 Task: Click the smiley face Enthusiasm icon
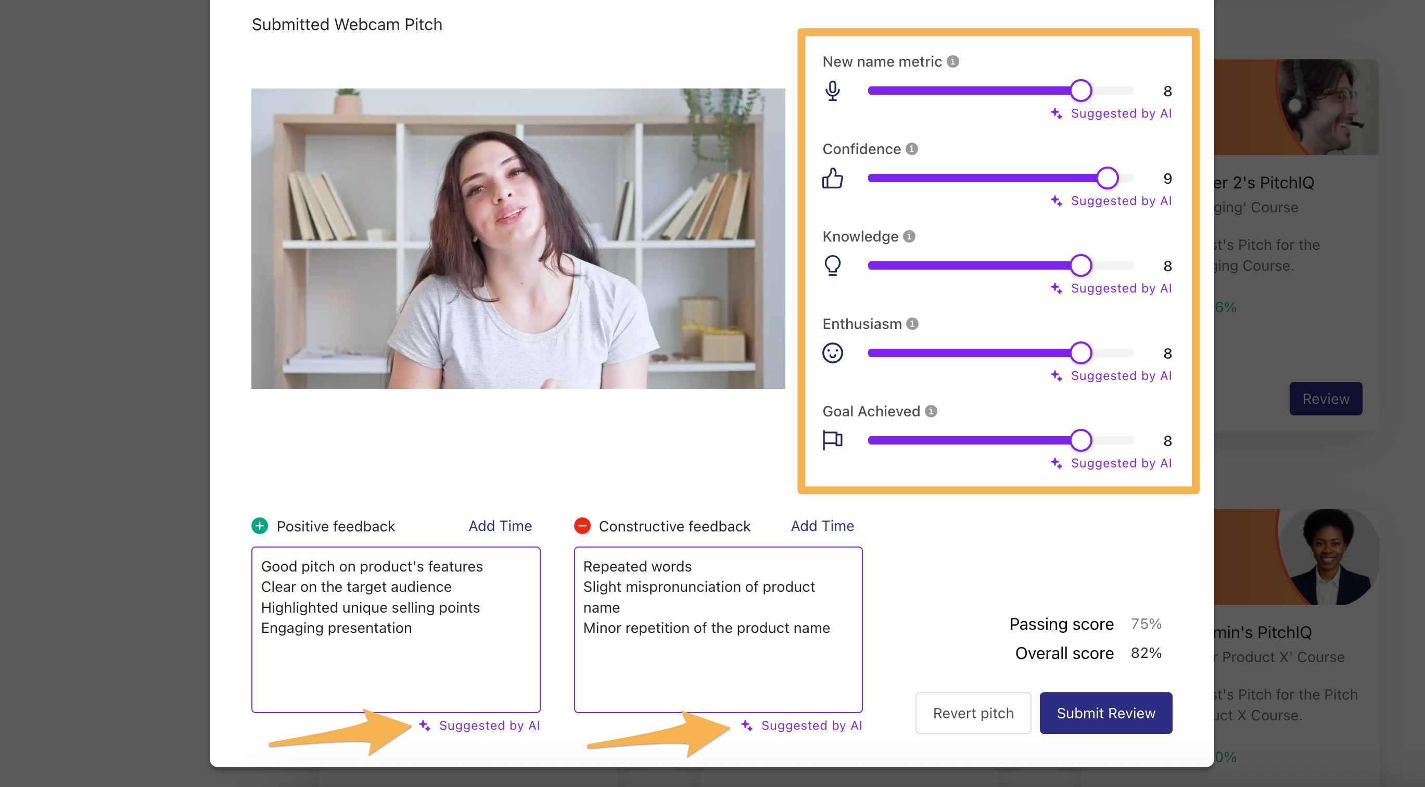pyautogui.click(x=832, y=353)
